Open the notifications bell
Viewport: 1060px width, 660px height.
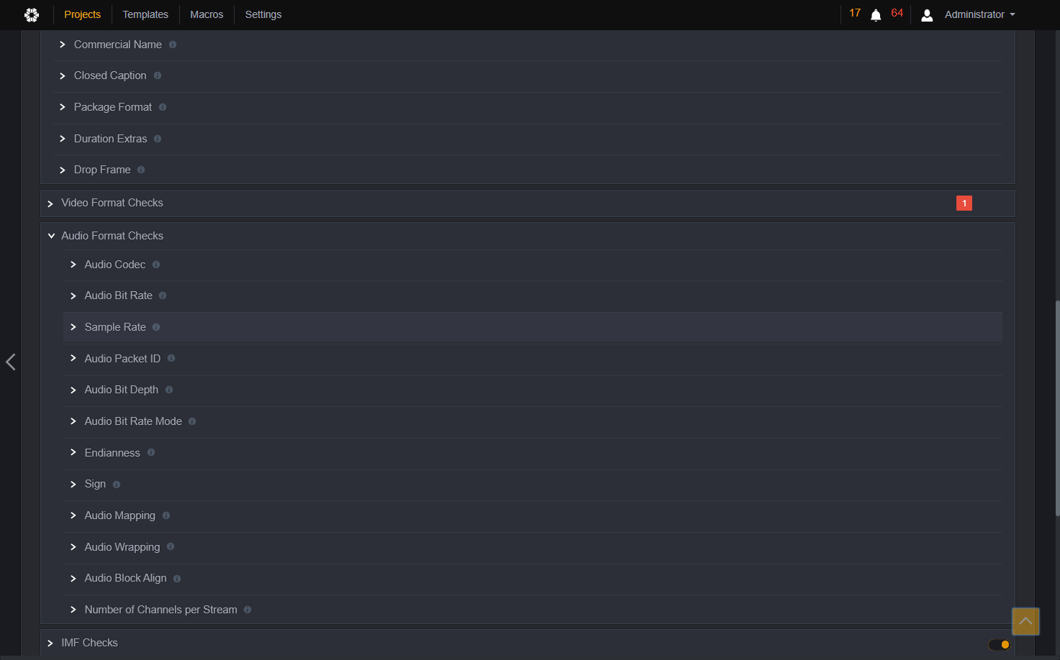tap(876, 15)
